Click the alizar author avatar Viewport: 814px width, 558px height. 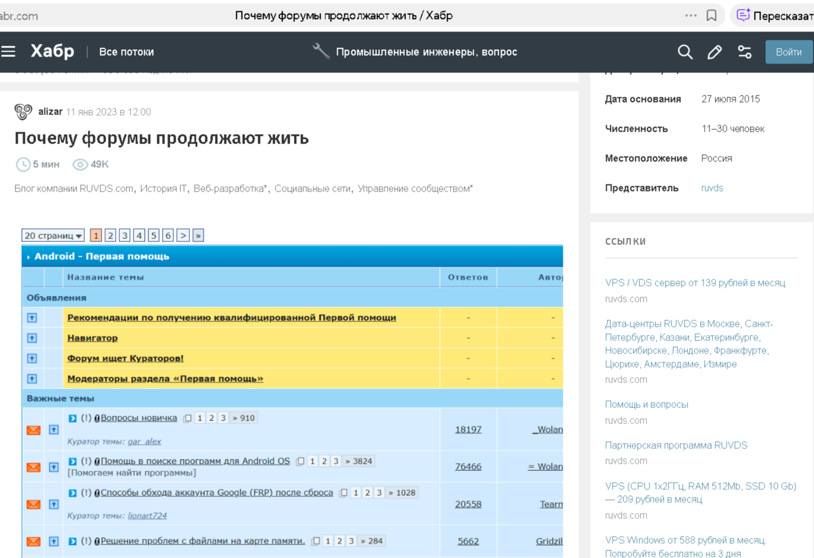pos(23,111)
